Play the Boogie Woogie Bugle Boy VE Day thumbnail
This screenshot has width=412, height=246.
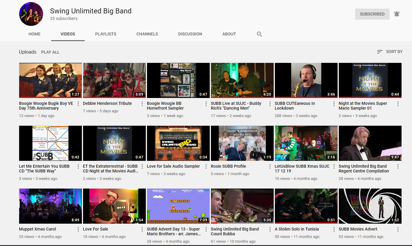[50, 80]
